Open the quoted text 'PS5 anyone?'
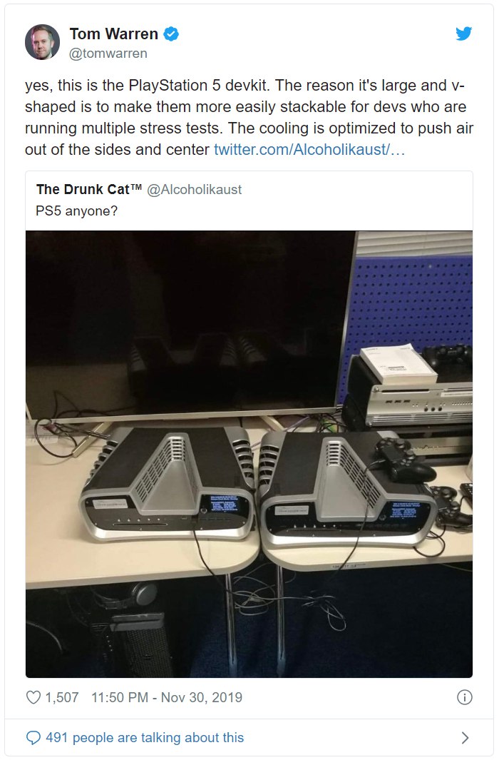Image resolution: width=499 pixels, height=760 pixels. point(76,211)
